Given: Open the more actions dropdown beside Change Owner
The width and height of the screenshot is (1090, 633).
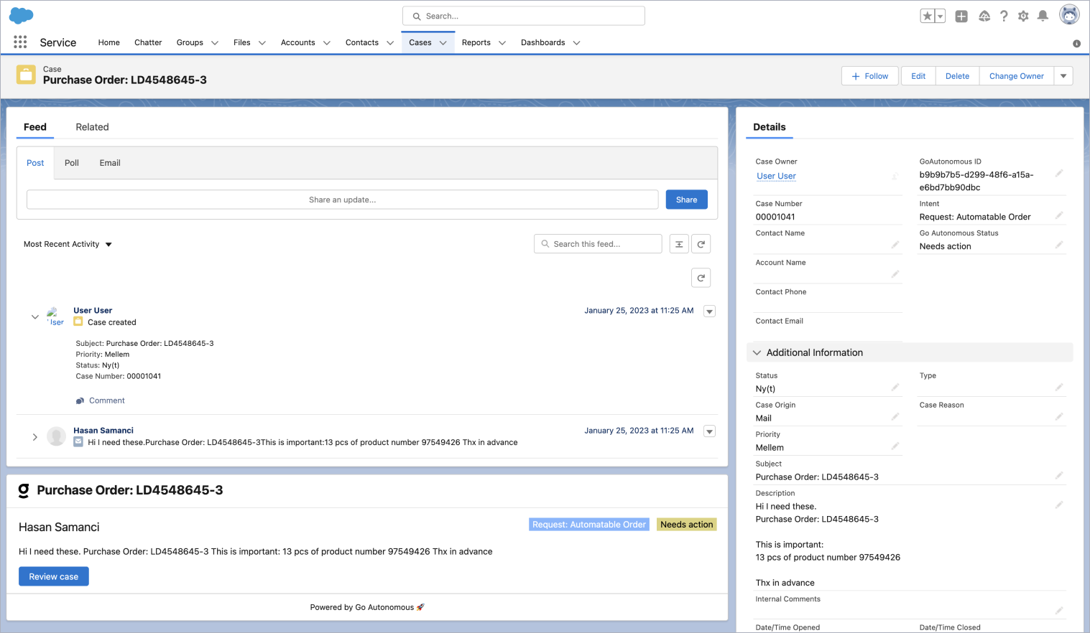Looking at the screenshot, I should click(x=1063, y=76).
